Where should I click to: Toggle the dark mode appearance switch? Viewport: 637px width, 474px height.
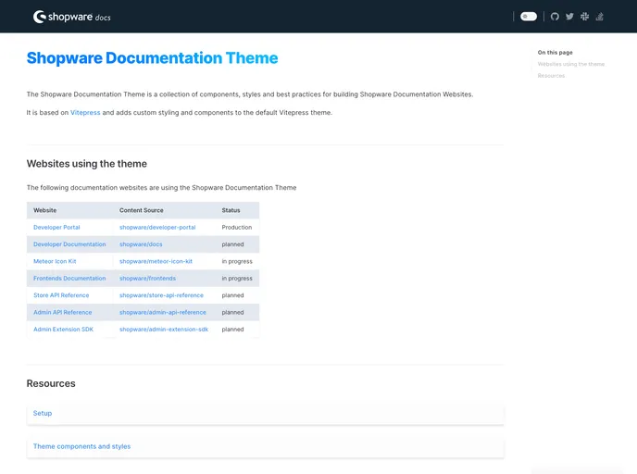529,17
